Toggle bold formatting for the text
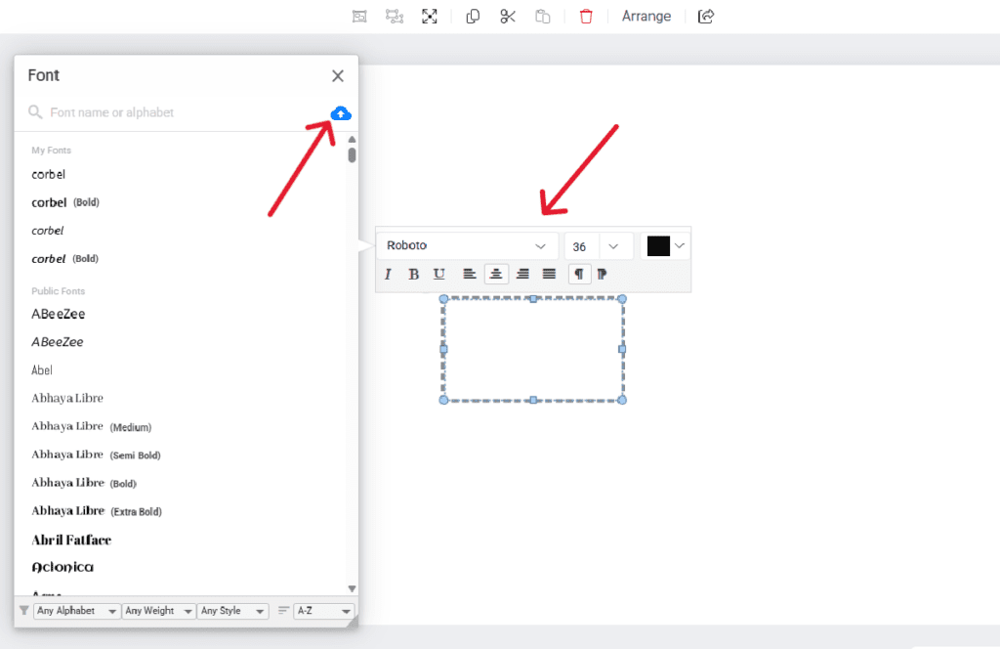 [413, 274]
